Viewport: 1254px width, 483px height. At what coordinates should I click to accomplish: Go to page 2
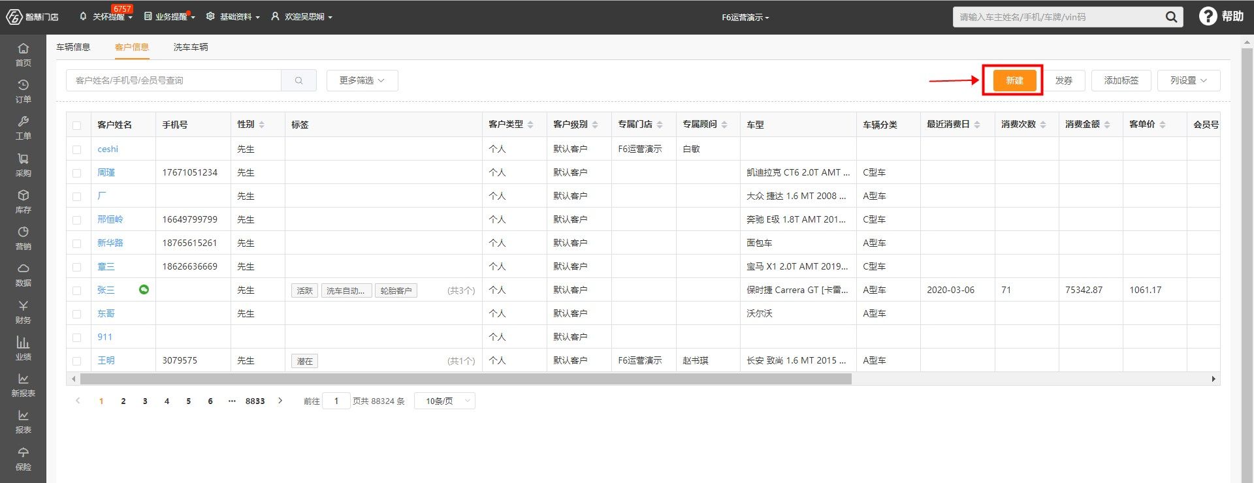click(123, 401)
